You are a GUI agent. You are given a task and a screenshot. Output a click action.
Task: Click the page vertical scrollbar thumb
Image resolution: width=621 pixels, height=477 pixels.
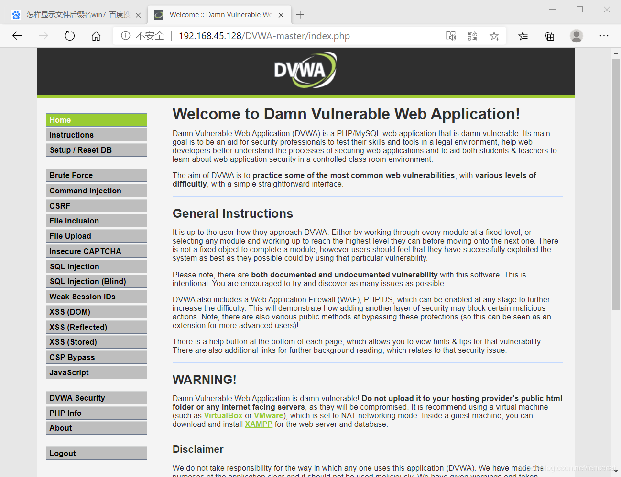tap(616, 184)
